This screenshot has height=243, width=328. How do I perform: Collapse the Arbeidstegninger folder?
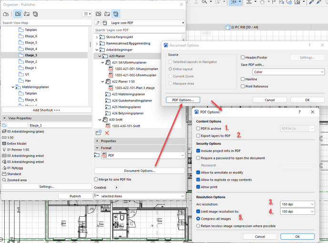coord(97,50)
